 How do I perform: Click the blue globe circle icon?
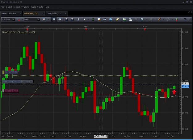pyautogui.click(x=111, y=19)
